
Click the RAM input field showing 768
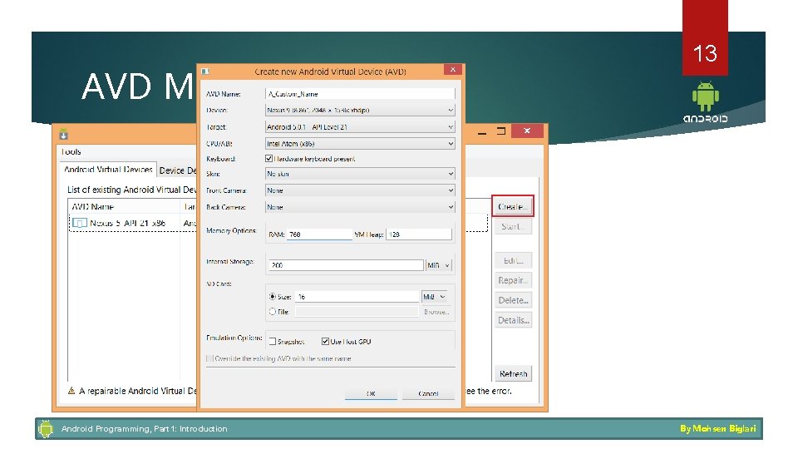point(319,234)
